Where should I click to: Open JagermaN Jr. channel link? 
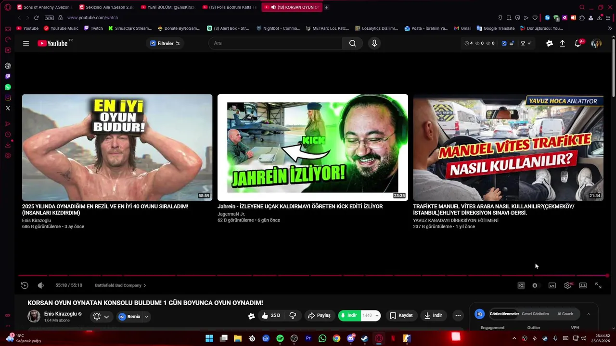231,214
